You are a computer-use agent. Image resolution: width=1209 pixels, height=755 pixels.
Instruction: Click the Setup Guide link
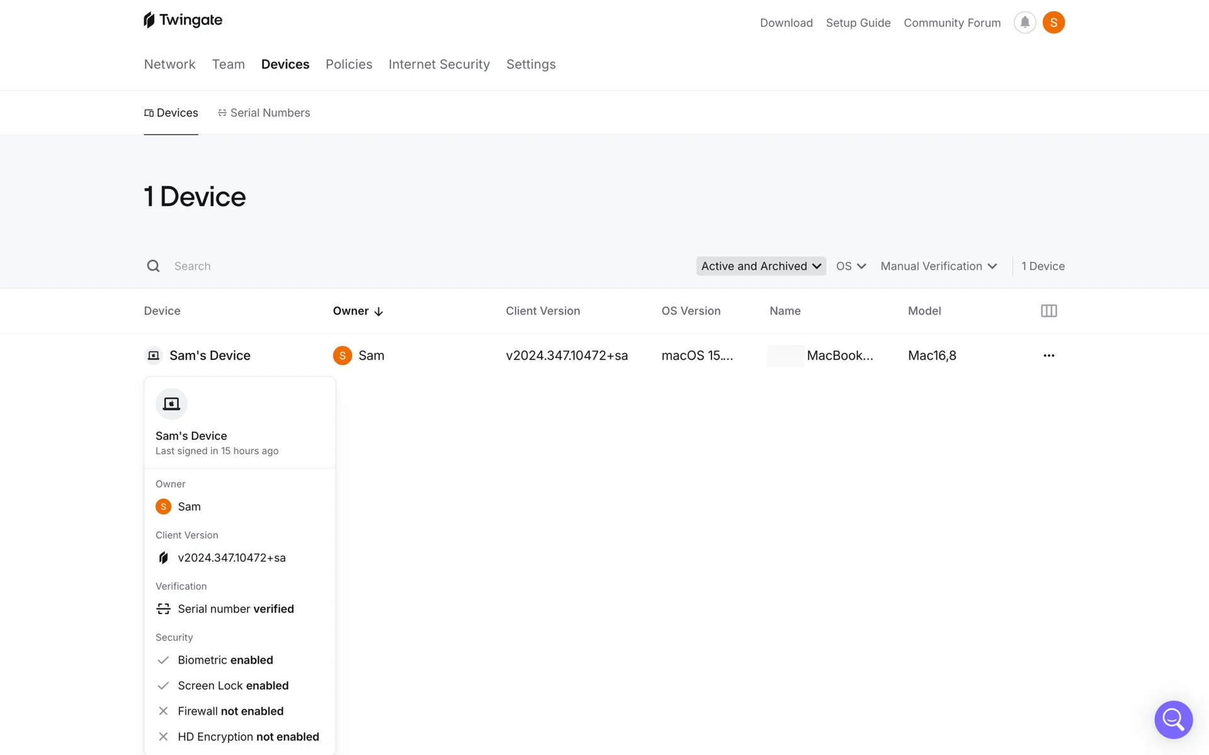click(x=858, y=23)
